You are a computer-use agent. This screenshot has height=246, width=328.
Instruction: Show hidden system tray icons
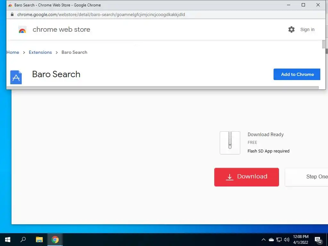(x=263, y=240)
